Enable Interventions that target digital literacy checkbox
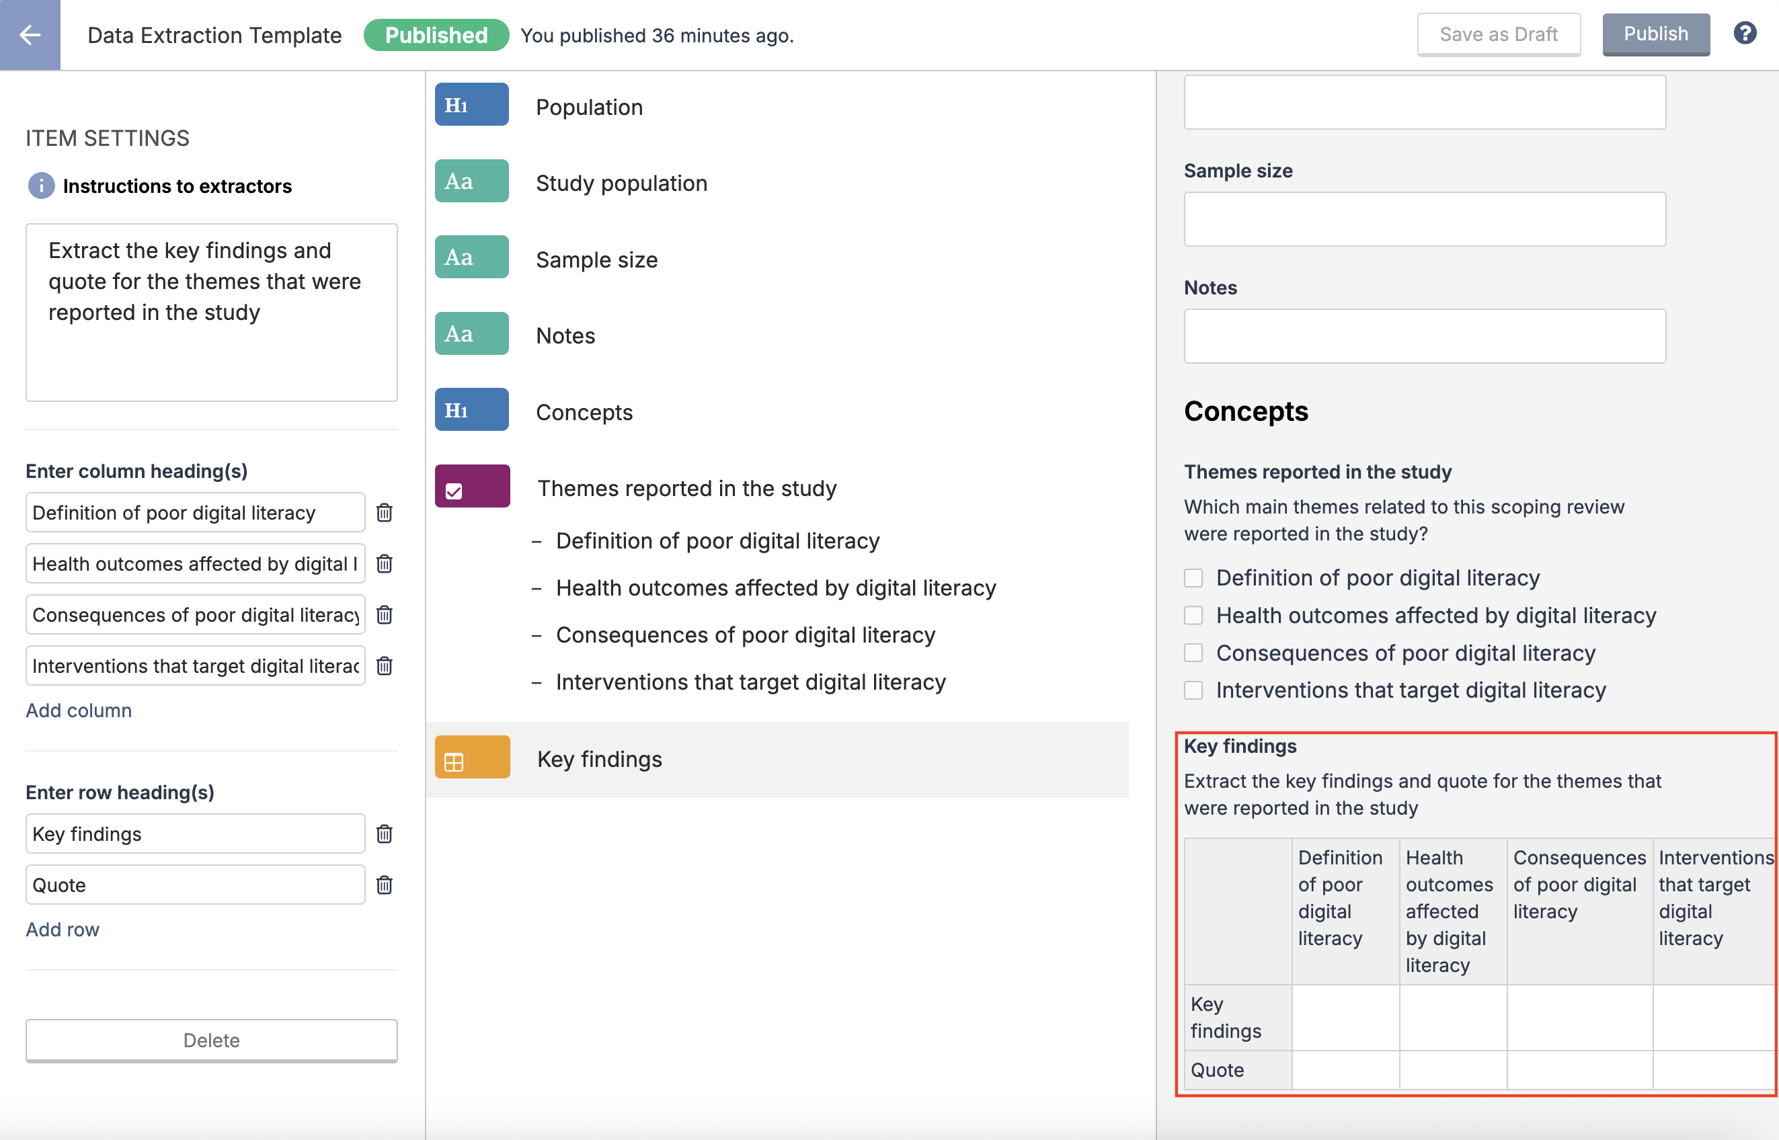The width and height of the screenshot is (1779, 1140). pos(1193,690)
